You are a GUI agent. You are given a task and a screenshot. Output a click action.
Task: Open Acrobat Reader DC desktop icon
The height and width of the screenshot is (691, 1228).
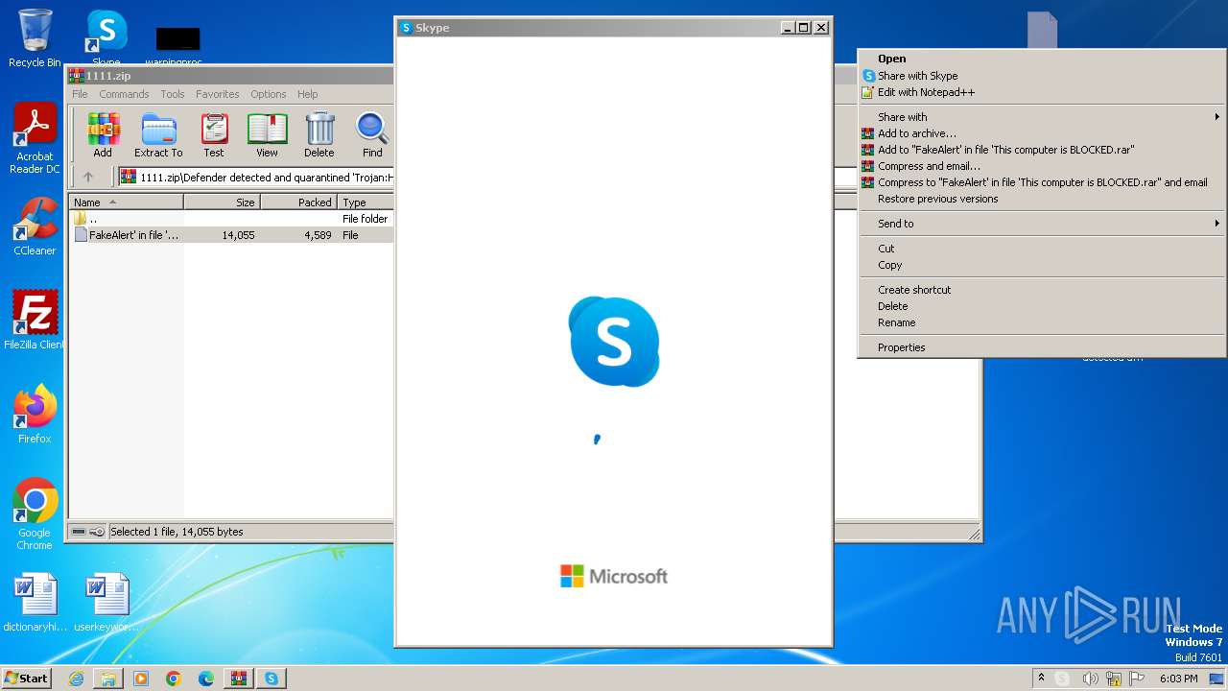tap(35, 139)
